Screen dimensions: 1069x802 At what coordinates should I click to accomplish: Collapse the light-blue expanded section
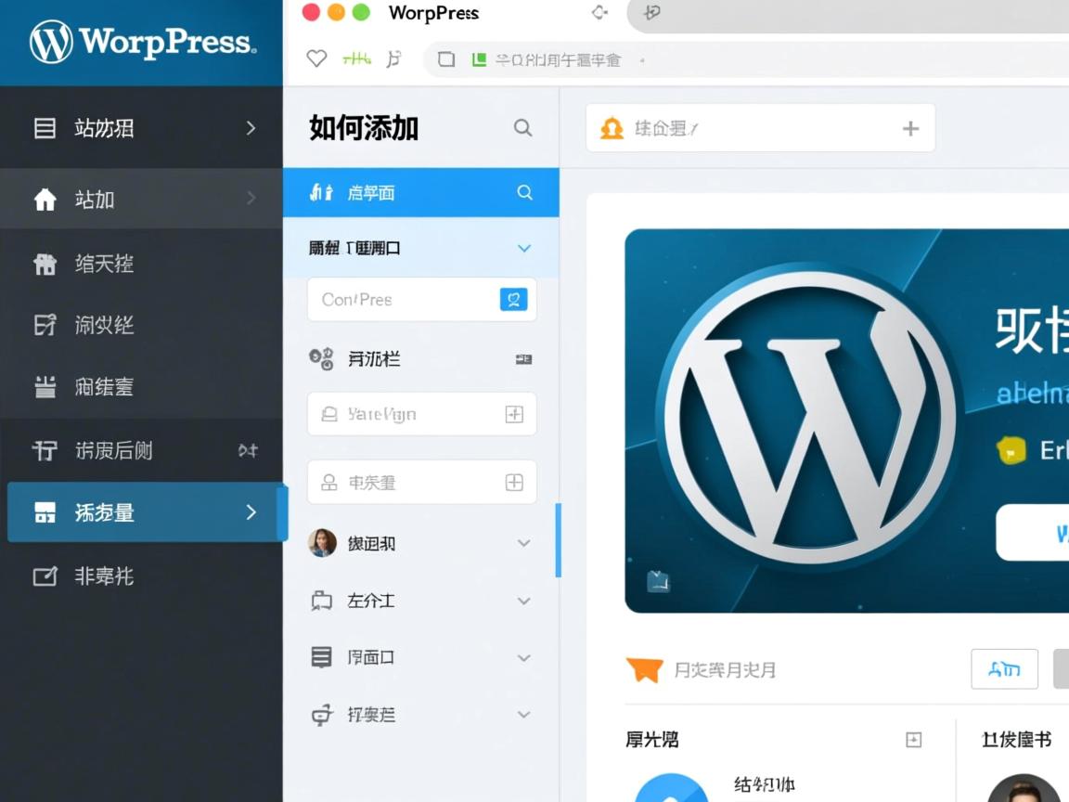[523, 248]
